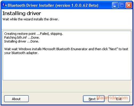Click the Exit button
This screenshot has width=134, height=106.
(x=119, y=99)
